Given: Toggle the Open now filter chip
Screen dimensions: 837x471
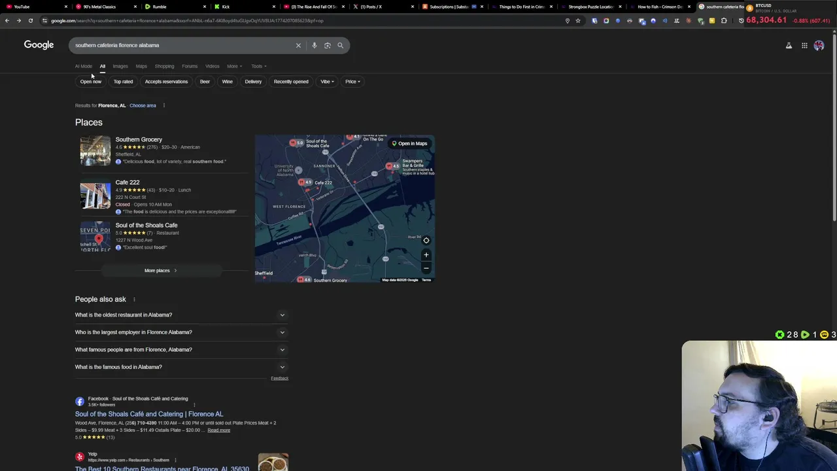Looking at the screenshot, I should coord(91,82).
